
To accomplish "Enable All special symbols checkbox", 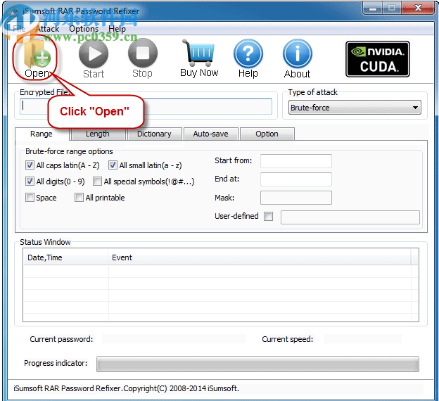I will 97,182.
